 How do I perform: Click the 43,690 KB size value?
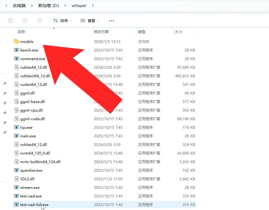pyautogui.click(x=186, y=153)
